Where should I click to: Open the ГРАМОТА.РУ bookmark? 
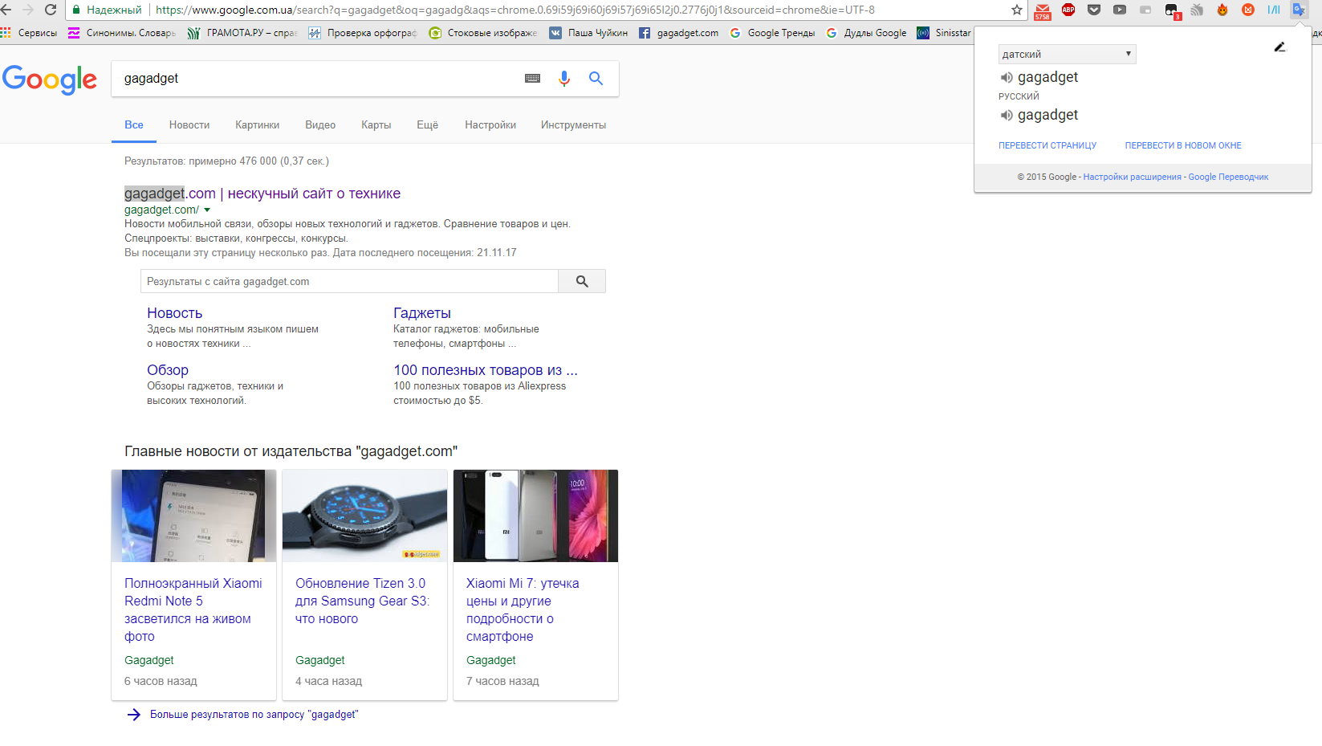[x=242, y=33]
